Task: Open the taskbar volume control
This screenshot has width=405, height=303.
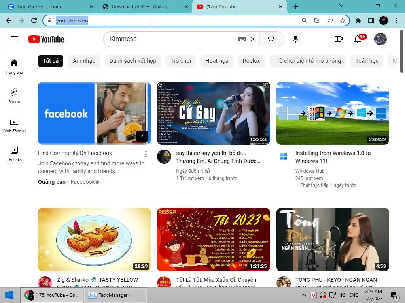Action: [342, 295]
